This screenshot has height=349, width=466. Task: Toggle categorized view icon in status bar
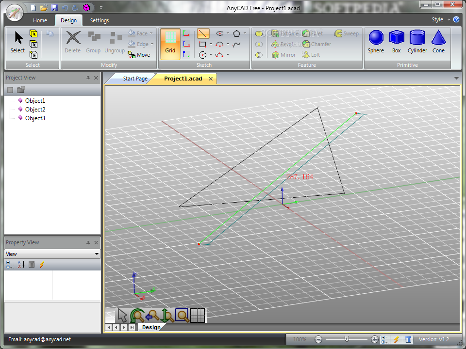(x=385, y=339)
